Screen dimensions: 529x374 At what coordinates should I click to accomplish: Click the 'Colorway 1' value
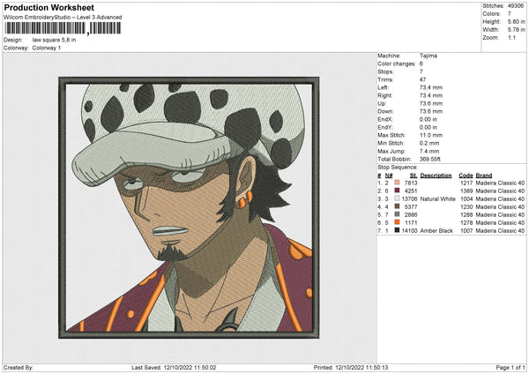pos(47,48)
